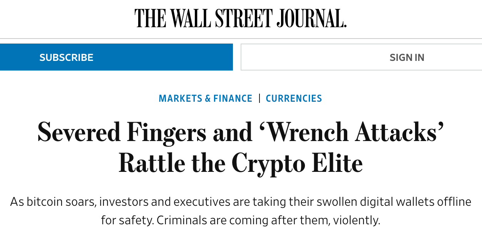Click the horizontal rule below the masthead
The height and width of the screenshot is (242, 482).
[x=241, y=39]
